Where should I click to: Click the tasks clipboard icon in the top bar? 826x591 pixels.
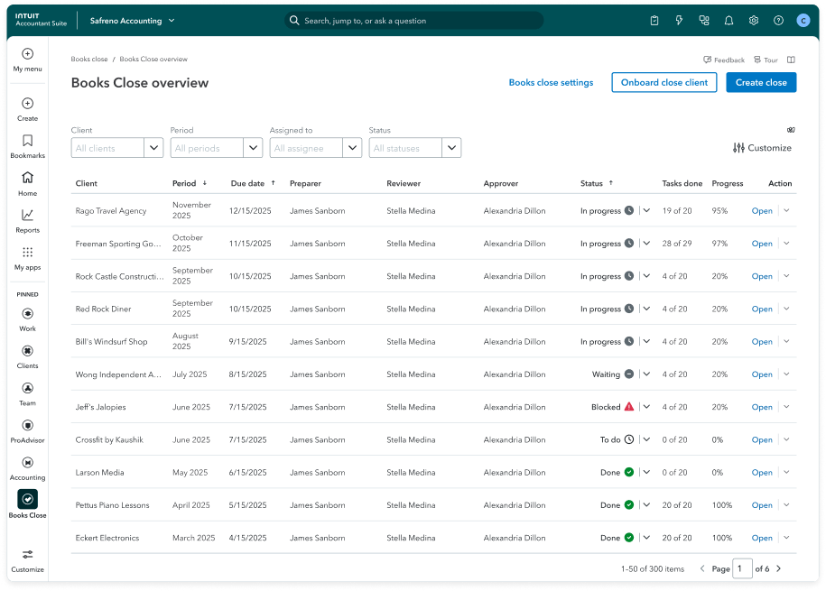click(x=654, y=20)
